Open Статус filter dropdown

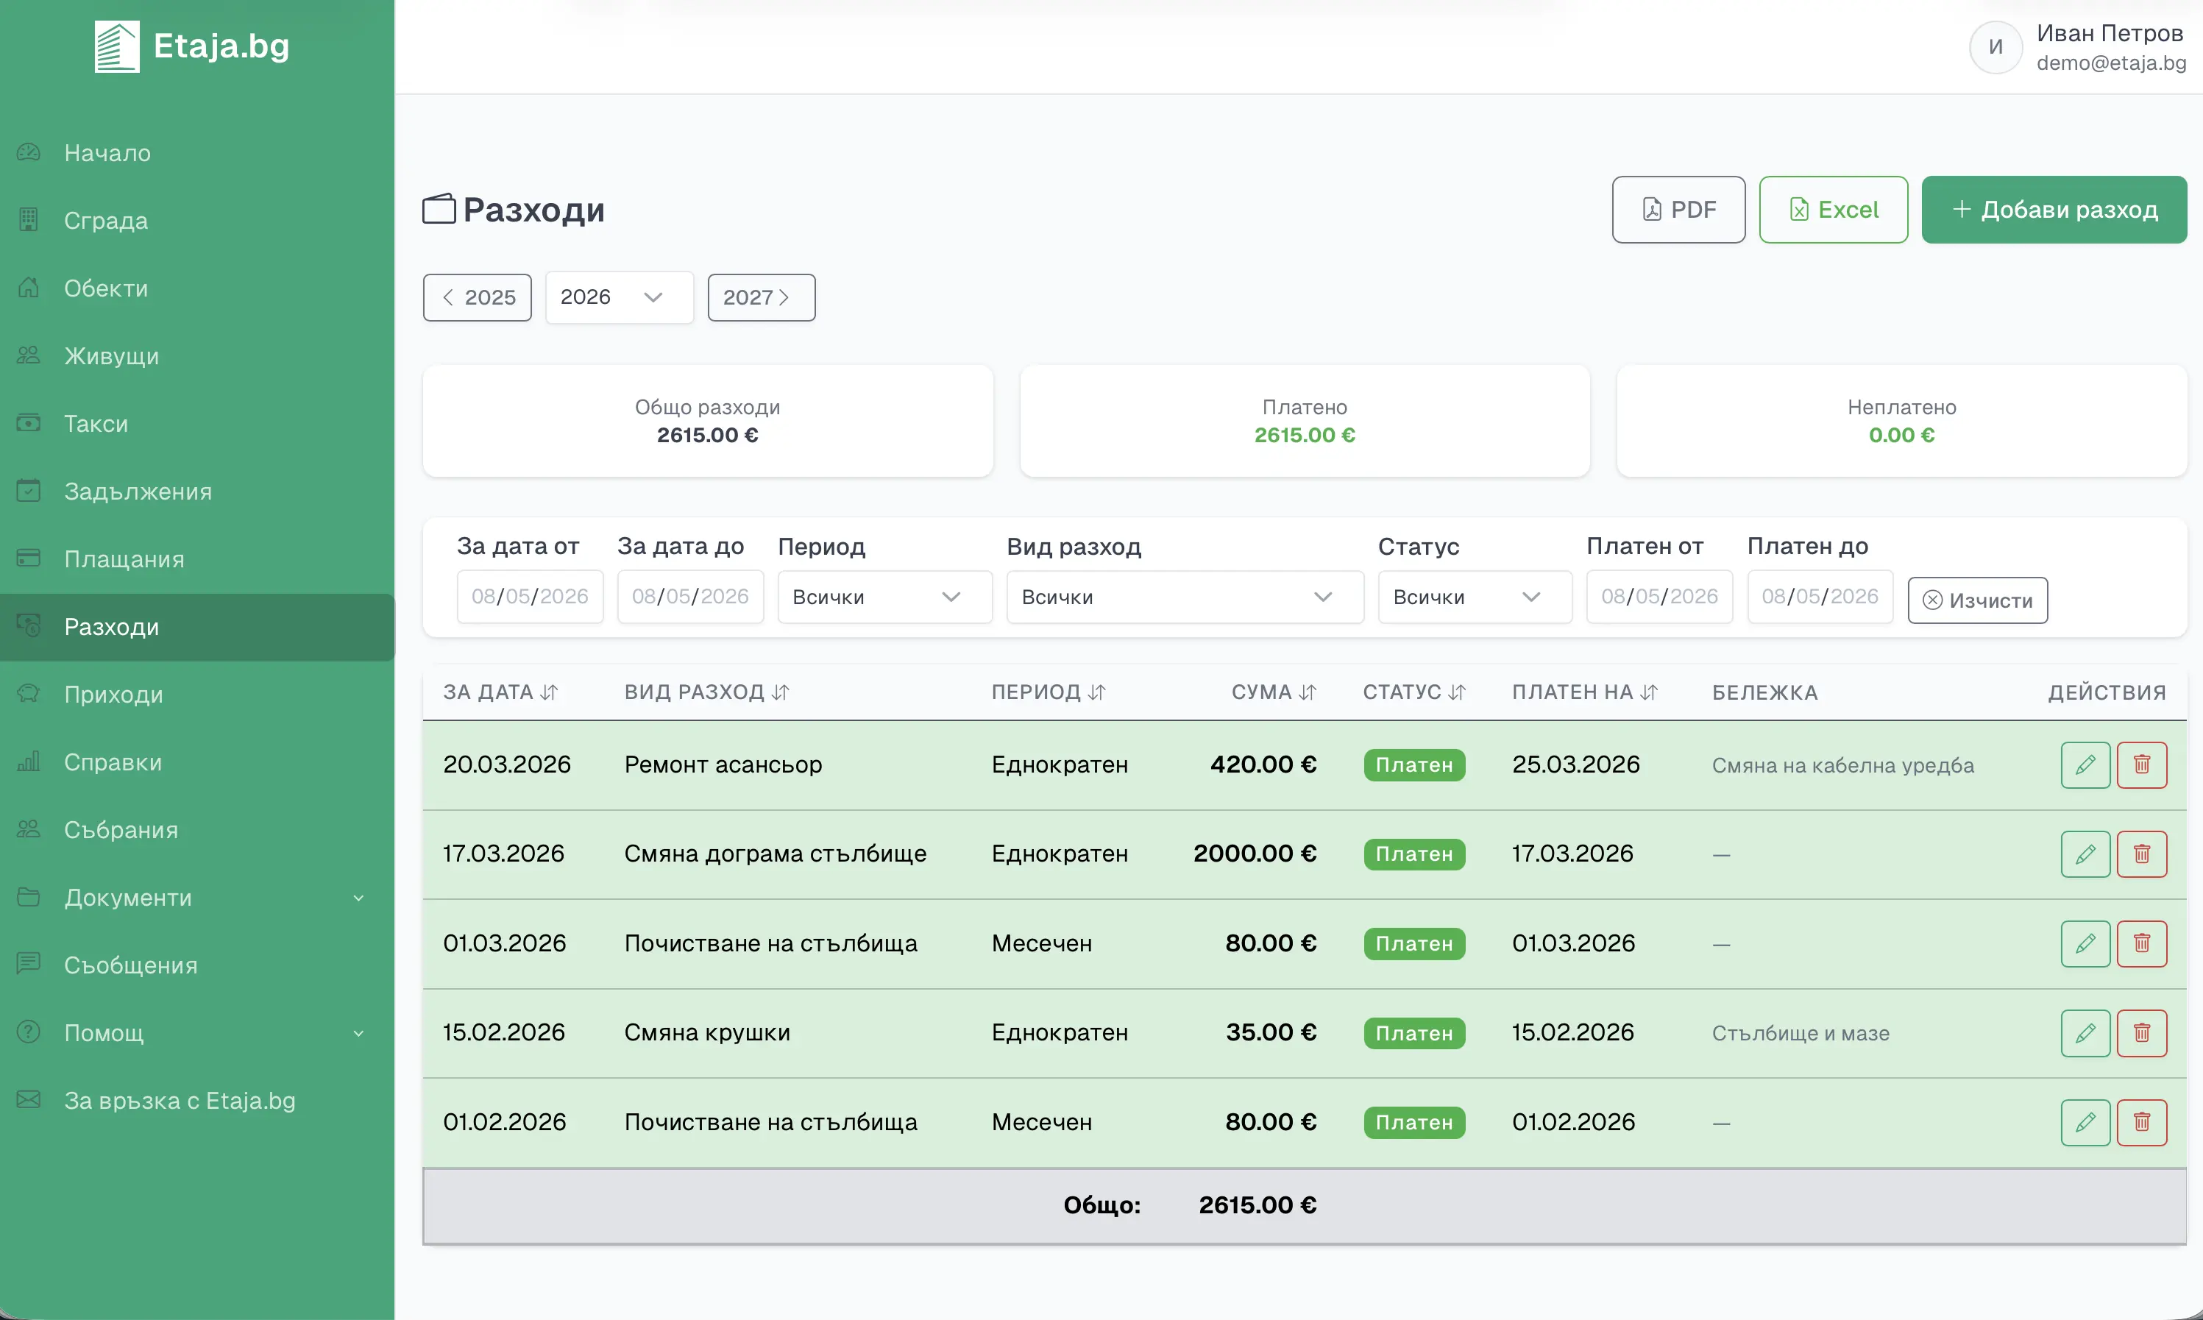click(x=1475, y=597)
